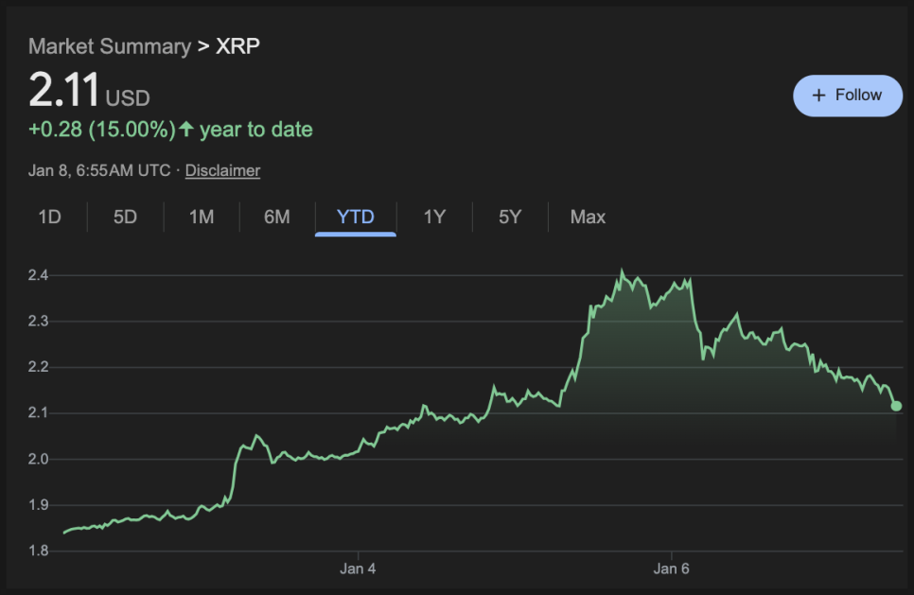Open the Market Summary breadcrumb link
This screenshot has width=914, height=595.
pyautogui.click(x=109, y=46)
